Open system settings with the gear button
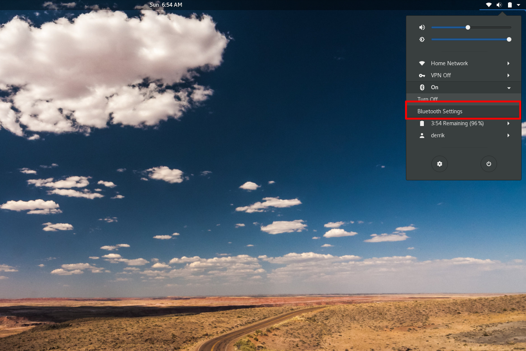This screenshot has width=526, height=351. pyautogui.click(x=440, y=164)
